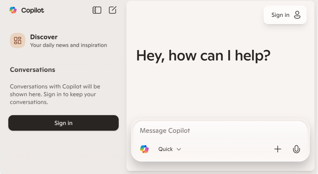Select the Discover title in the sidebar
This screenshot has width=318, height=174.
pyautogui.click(x=44, y=37)
